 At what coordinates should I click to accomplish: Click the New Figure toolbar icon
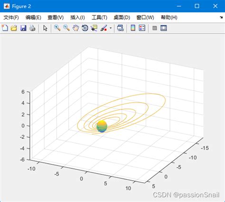coord(5,28)
